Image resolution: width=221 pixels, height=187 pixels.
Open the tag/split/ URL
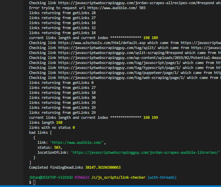pyautogui.click(x=107, y=48)
